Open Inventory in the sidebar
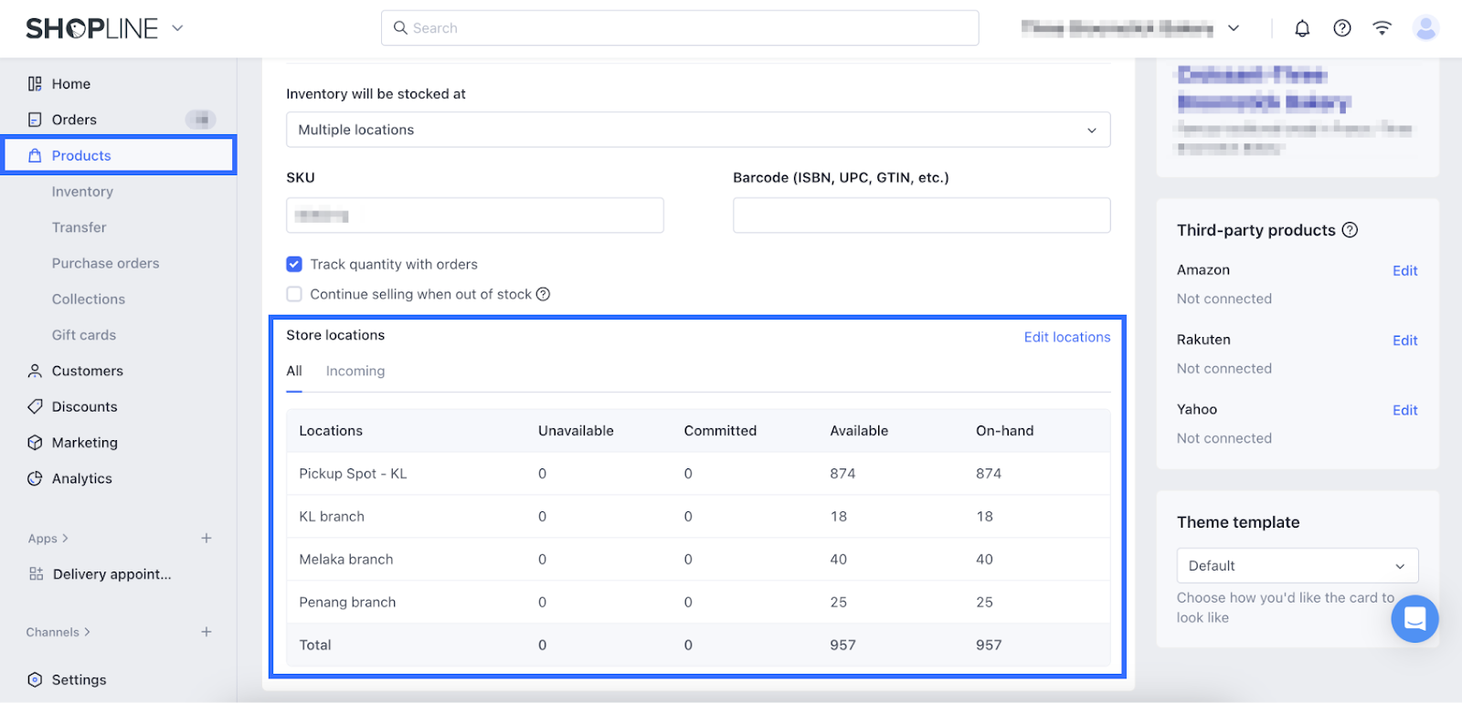This screenshot has width=1462, height=703. click(x=82, y=192)
